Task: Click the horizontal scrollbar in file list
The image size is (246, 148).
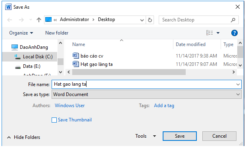Action: point(129,72)
